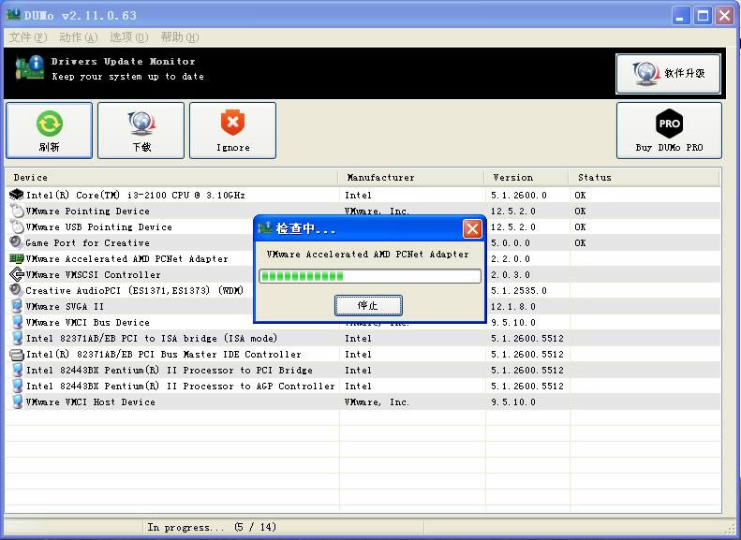
Task: Click version 5.1.2535.0 cell
Action: tap(518, 290)
